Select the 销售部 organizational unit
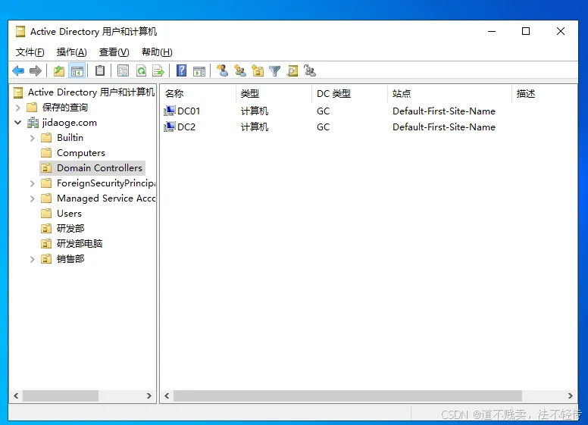Screen dimensions: 588x425 (70, 259)
